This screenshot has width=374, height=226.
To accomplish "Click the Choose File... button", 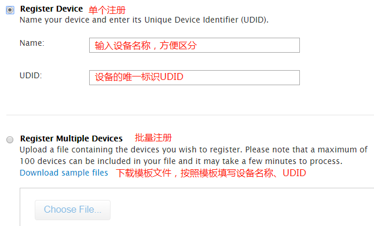I will point(72,210).
